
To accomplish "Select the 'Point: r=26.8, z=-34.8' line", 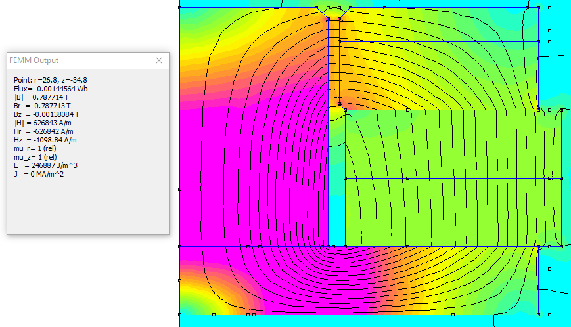I will [x=50, y=80].
